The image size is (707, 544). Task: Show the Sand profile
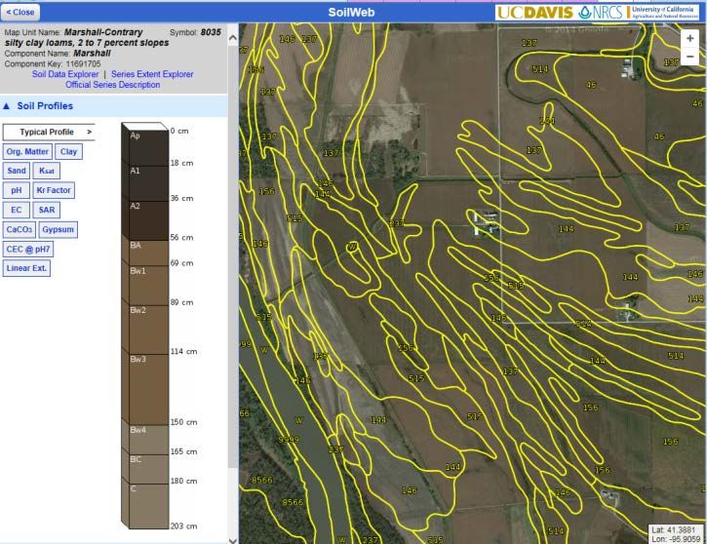[17, 171]
